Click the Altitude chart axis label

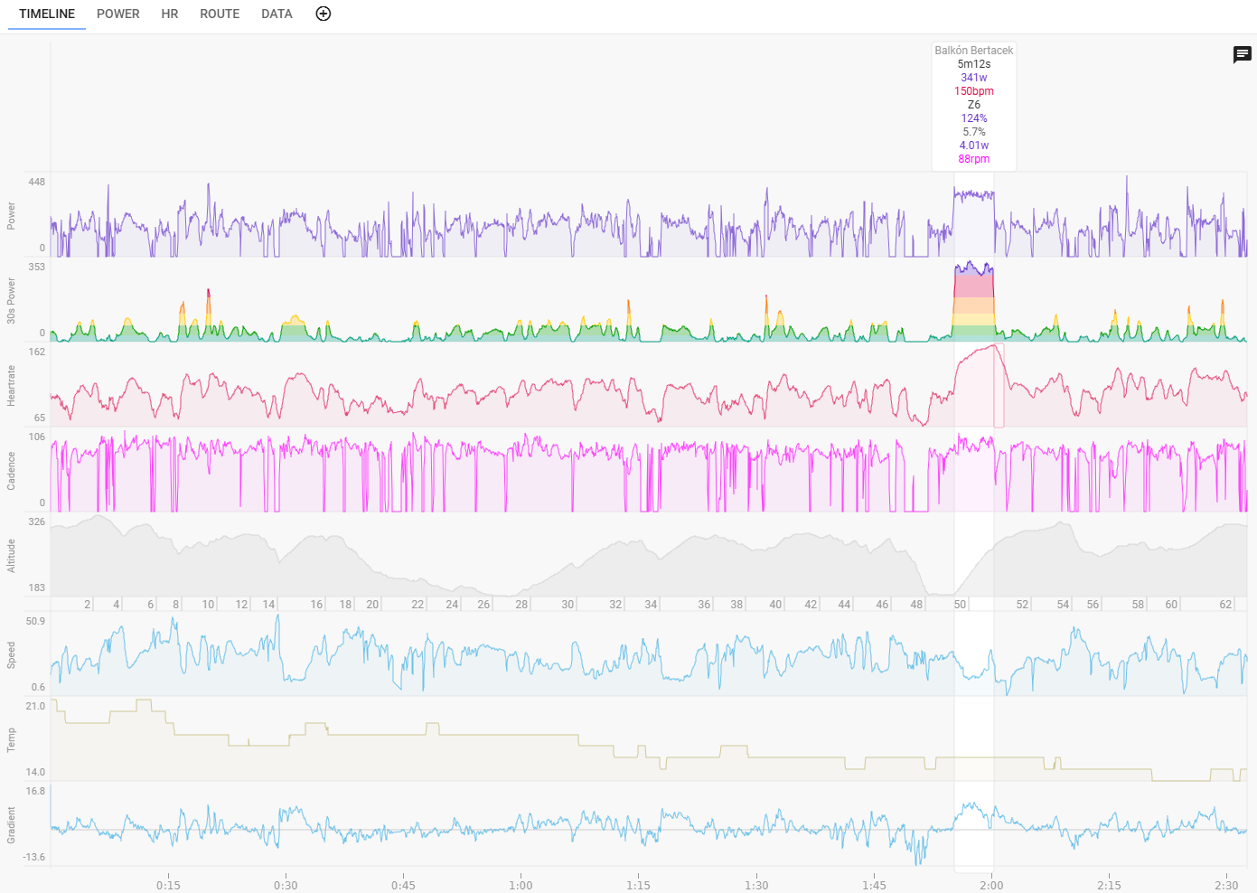(12, 556)
